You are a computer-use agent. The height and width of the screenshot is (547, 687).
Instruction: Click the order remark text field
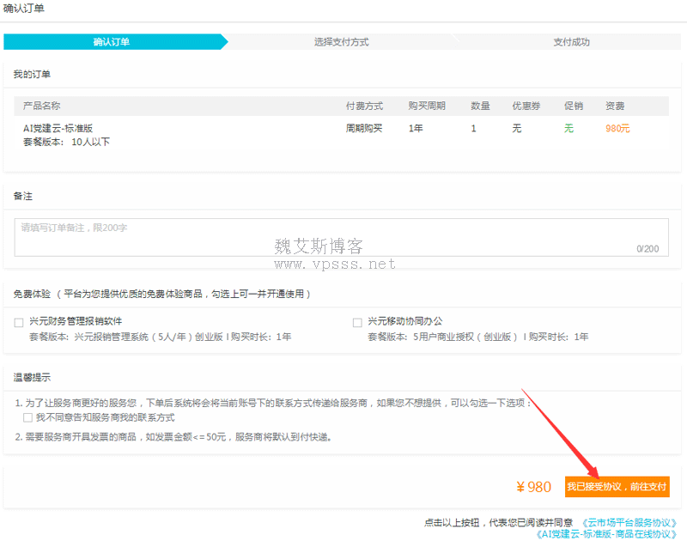click(341, 237)
